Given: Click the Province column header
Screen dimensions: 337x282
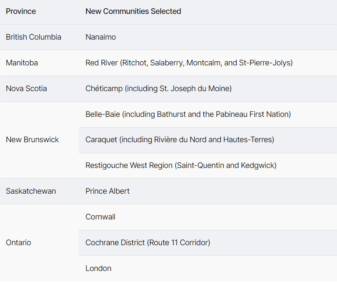Looking at the screenshot, I should (x=21, y=11).
